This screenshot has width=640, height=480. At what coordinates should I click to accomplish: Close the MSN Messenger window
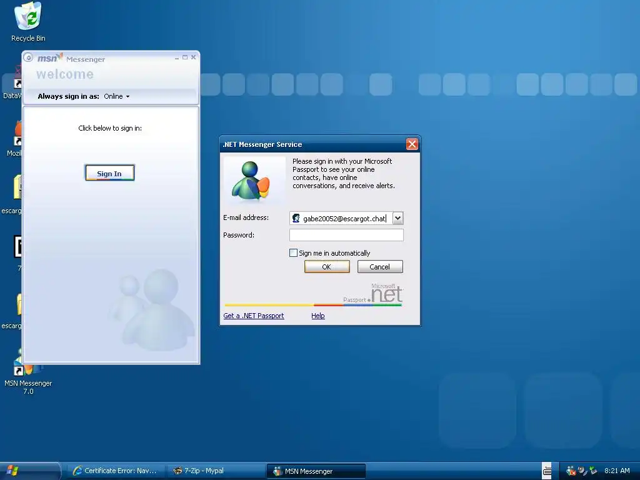(x=194, y=57)
